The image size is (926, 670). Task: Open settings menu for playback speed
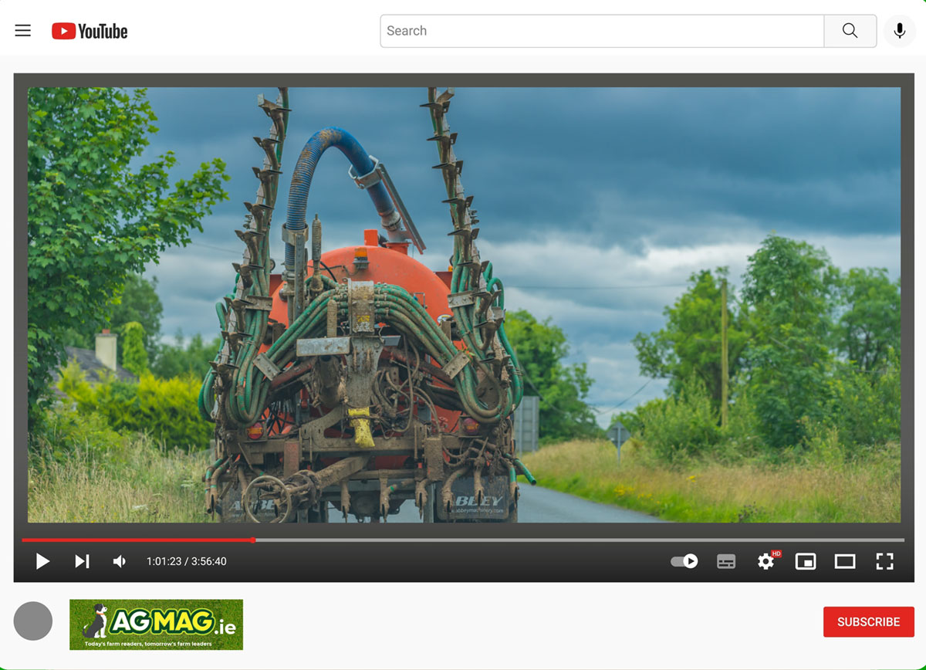pos(766,561)
